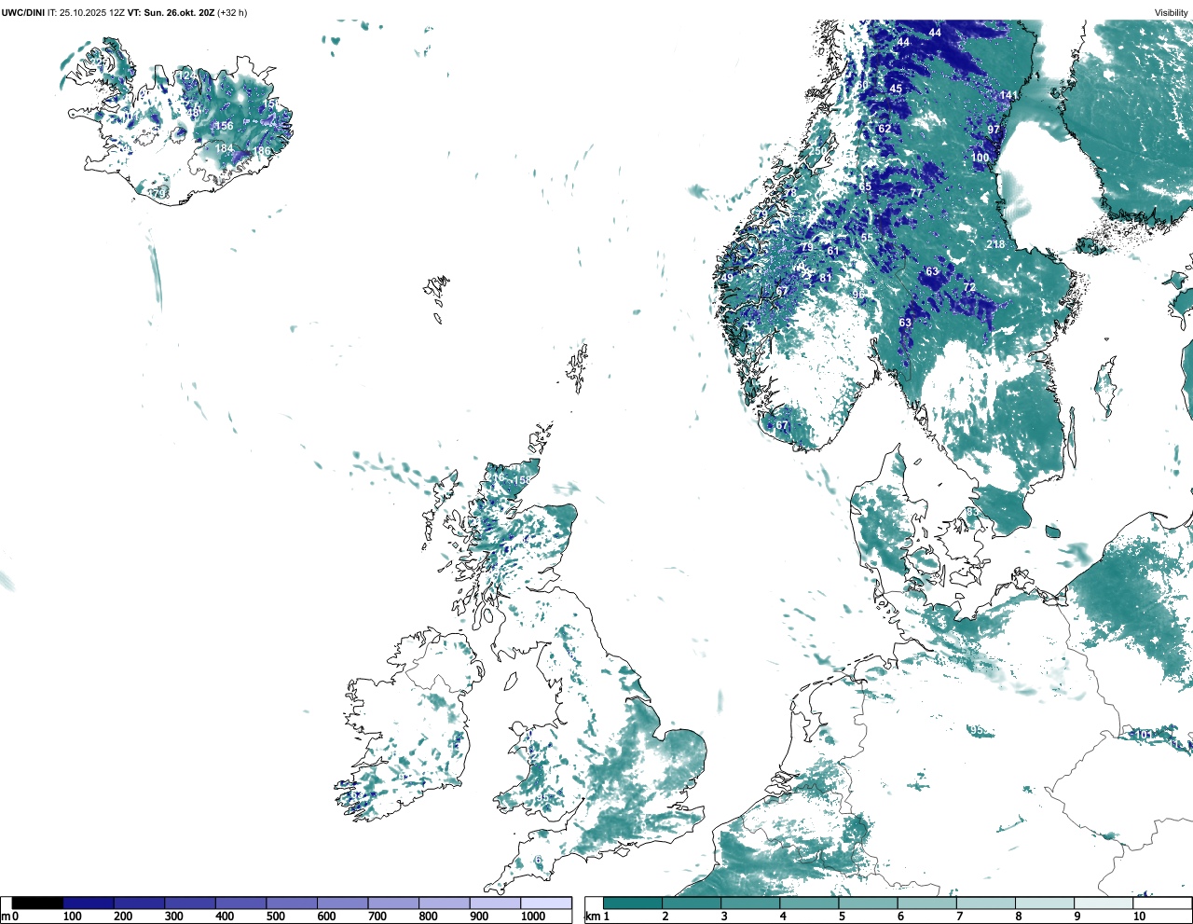Click the 'VT: Sun. 26.okt. 20Z' valid time
The image size is (1193, 924).
pos(171,12)
